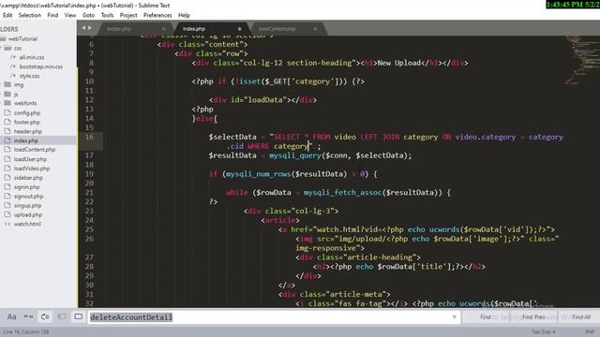Image resolution: width=600 pixels, height=337 pixels.
Task: Click the Find button
Action: pos(486,317)
